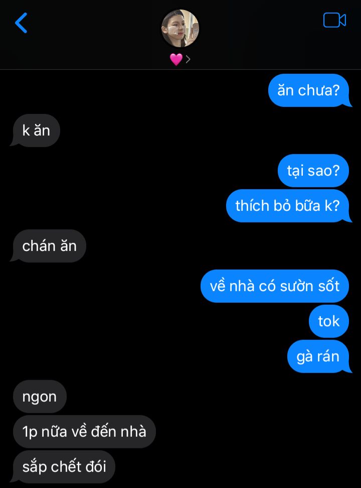Select the "k ăn" reply bubble
Viewport: 361px width, 488px height.
coord(36,131)
